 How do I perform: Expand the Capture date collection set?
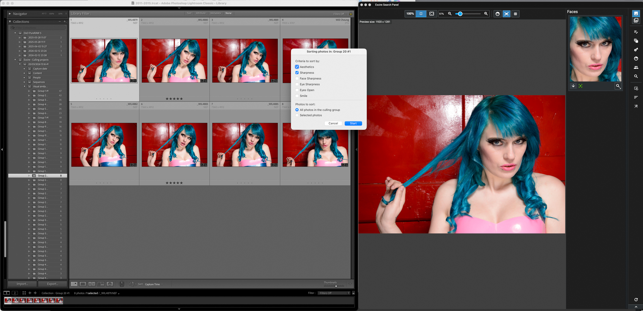(x=24, y=69)
